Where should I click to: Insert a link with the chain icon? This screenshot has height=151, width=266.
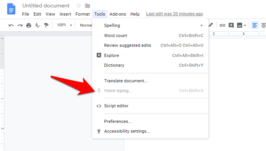coord(222,25)
